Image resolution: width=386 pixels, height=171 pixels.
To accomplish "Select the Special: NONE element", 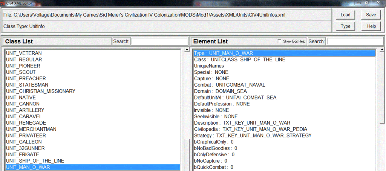I will pyautogui.click(x=284, y=72).
